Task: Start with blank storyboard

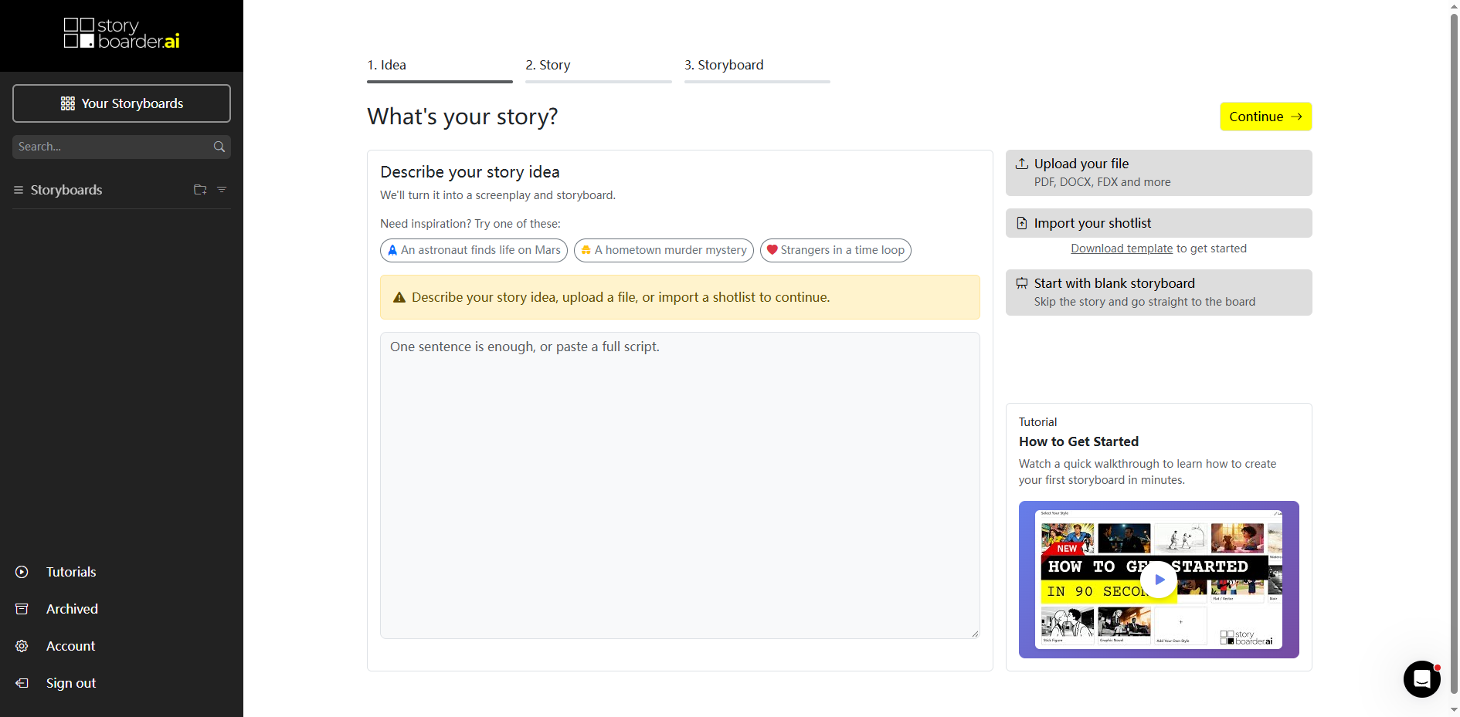Action: [1159, 293]
